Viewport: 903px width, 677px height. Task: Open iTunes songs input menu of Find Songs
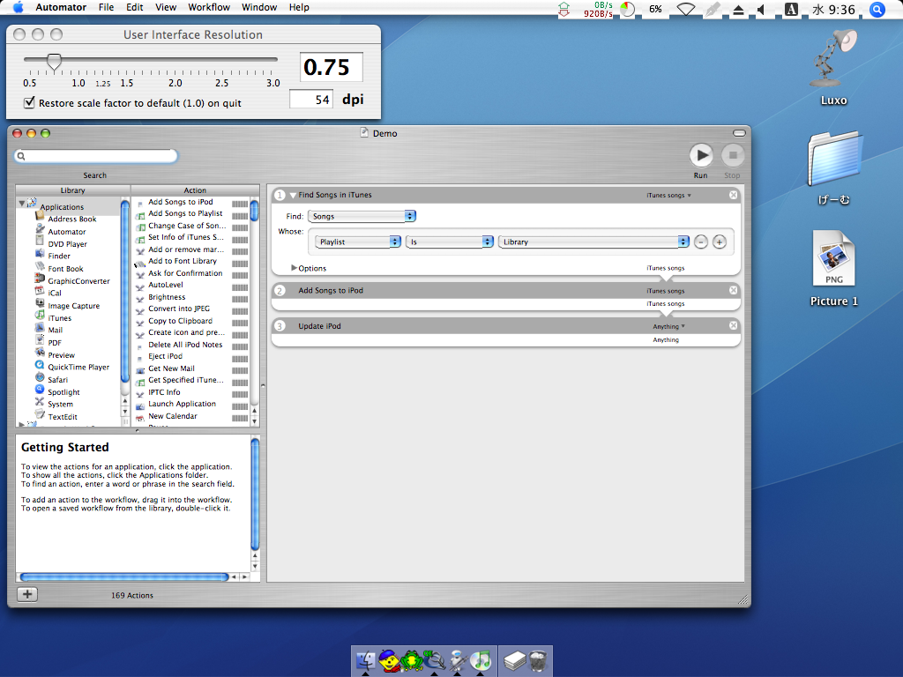pos(668,195)
